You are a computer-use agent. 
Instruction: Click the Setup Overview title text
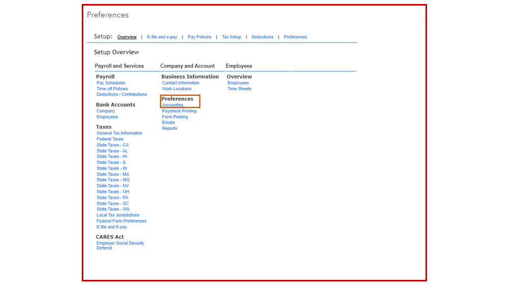116,52
